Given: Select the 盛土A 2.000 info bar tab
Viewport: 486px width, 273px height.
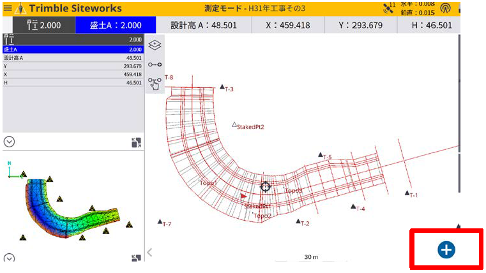Looking at the screenshot, I should (116, 26).
